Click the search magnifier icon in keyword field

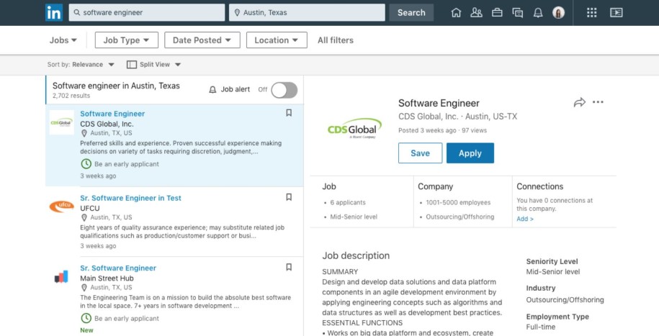[77, 13]
